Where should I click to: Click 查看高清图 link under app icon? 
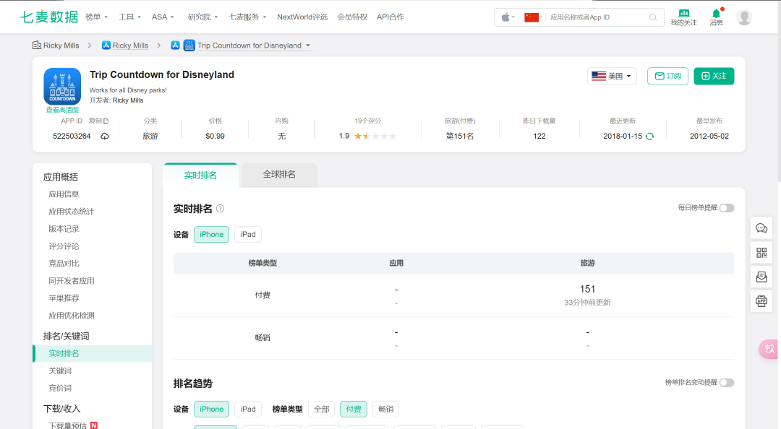tap(62, 110)
